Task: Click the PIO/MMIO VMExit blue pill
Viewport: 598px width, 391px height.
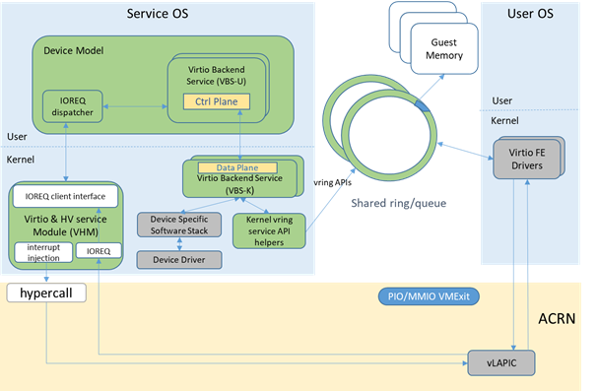Action: coord(429,296)
